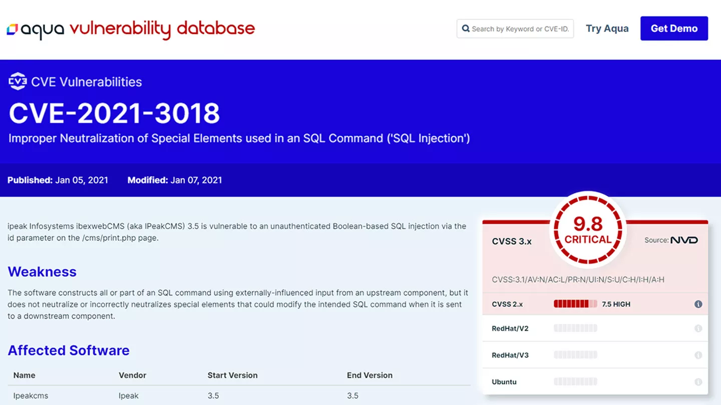Click the RedHat/V2 label

click(x=510, y=328)
